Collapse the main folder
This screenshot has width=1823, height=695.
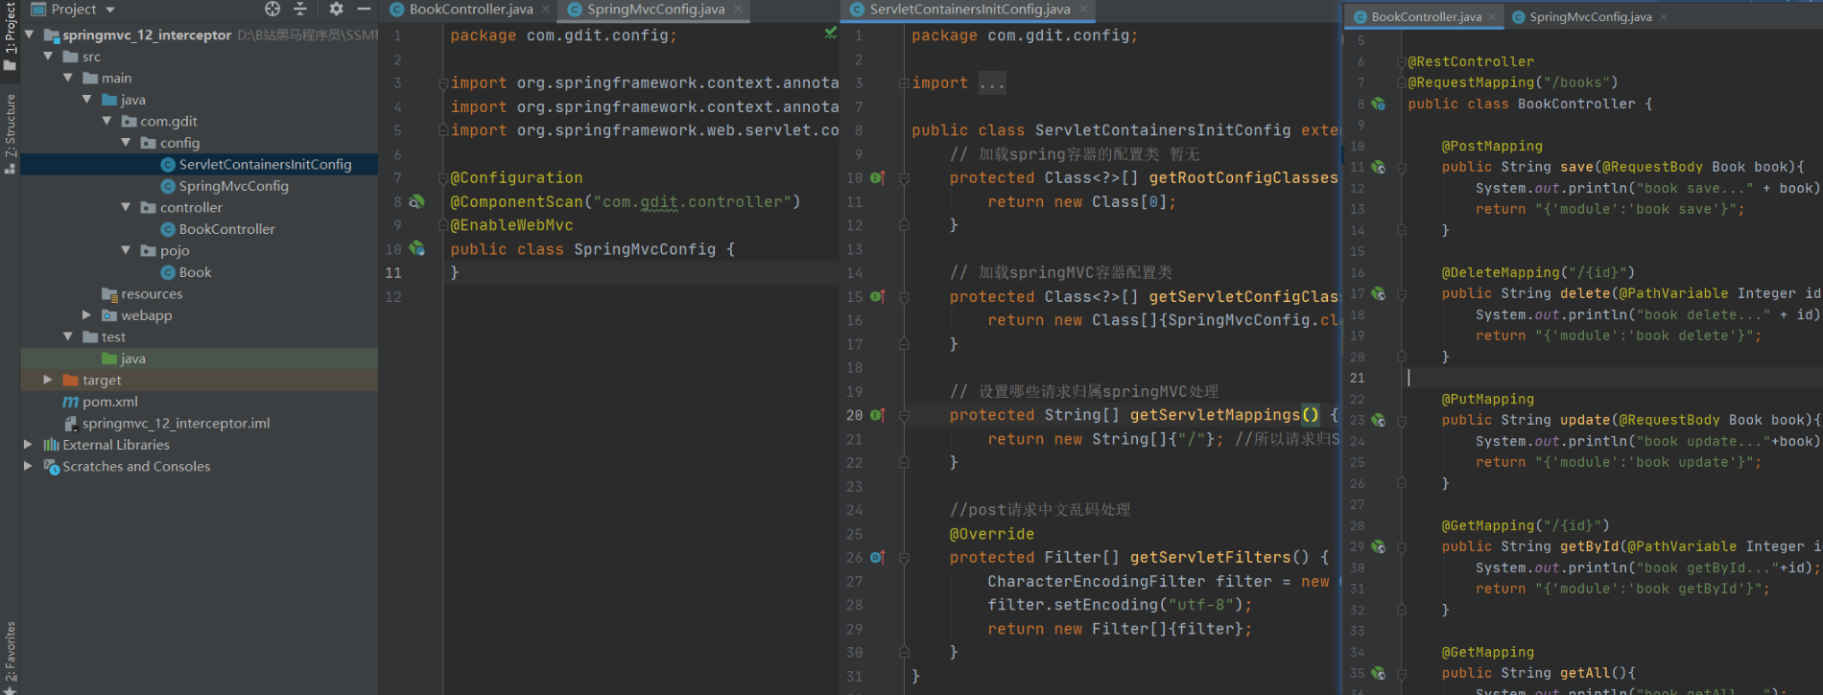point(67,78)
